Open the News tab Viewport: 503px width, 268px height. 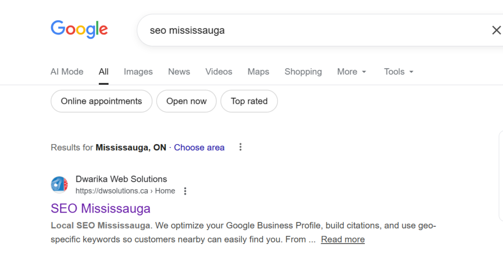coord(179,72)
